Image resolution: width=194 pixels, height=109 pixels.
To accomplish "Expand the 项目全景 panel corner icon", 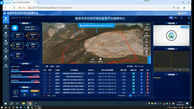I will click(x=189, y=23).
